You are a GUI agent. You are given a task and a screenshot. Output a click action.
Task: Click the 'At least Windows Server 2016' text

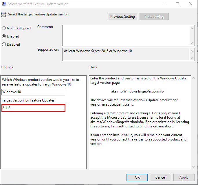(x=98, y=51)
